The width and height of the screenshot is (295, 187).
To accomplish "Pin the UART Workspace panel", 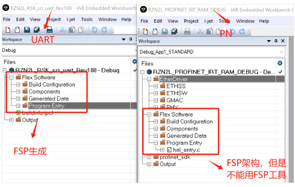I will pyautogui.click(x=131, y=39).
